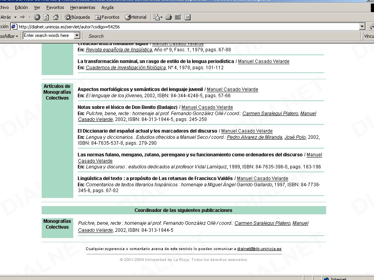Click the author link after 'El Diccionario del español actual'

point(247,131)
